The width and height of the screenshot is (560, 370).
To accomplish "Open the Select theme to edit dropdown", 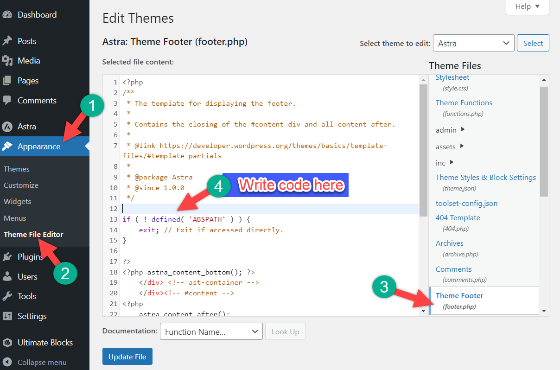I will pos(473,43).
